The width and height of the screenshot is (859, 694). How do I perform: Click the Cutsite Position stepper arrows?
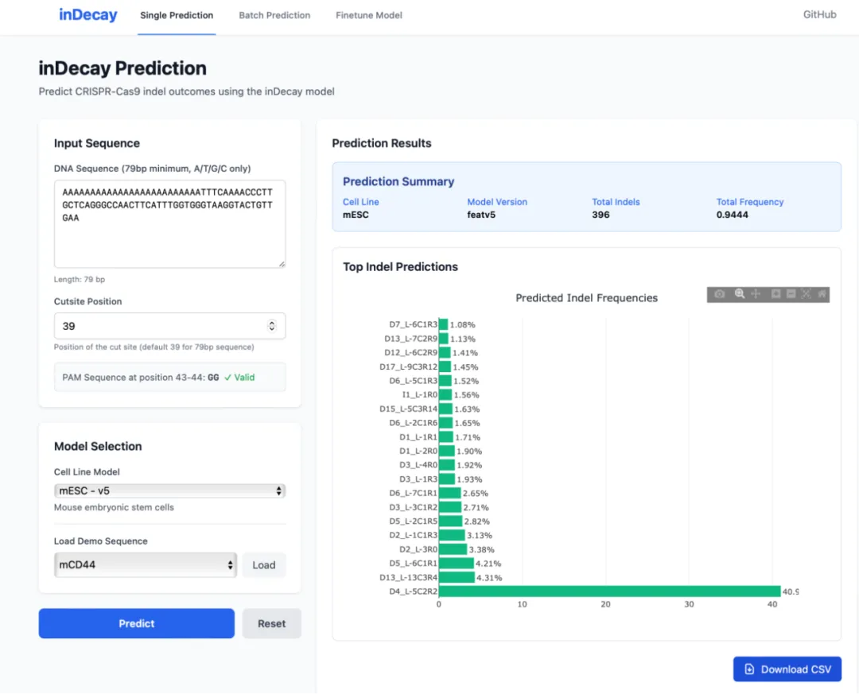tap(272, 326)
